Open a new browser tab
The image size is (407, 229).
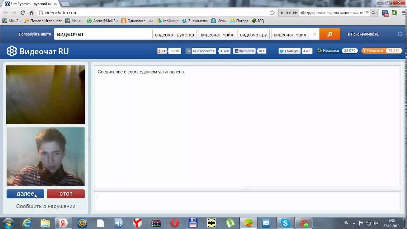click(x=65, y=4)
